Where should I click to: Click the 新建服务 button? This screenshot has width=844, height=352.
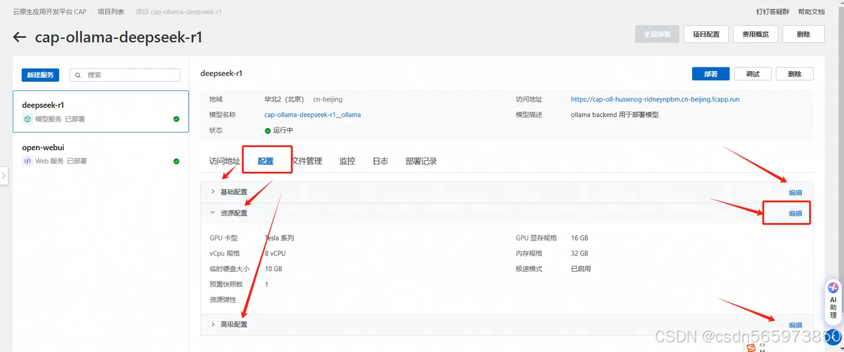[41, 75]
